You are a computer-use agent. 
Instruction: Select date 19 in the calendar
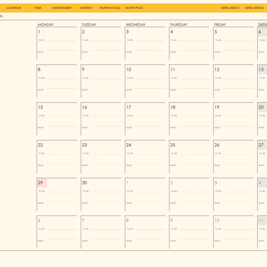[x=217, y=107]
